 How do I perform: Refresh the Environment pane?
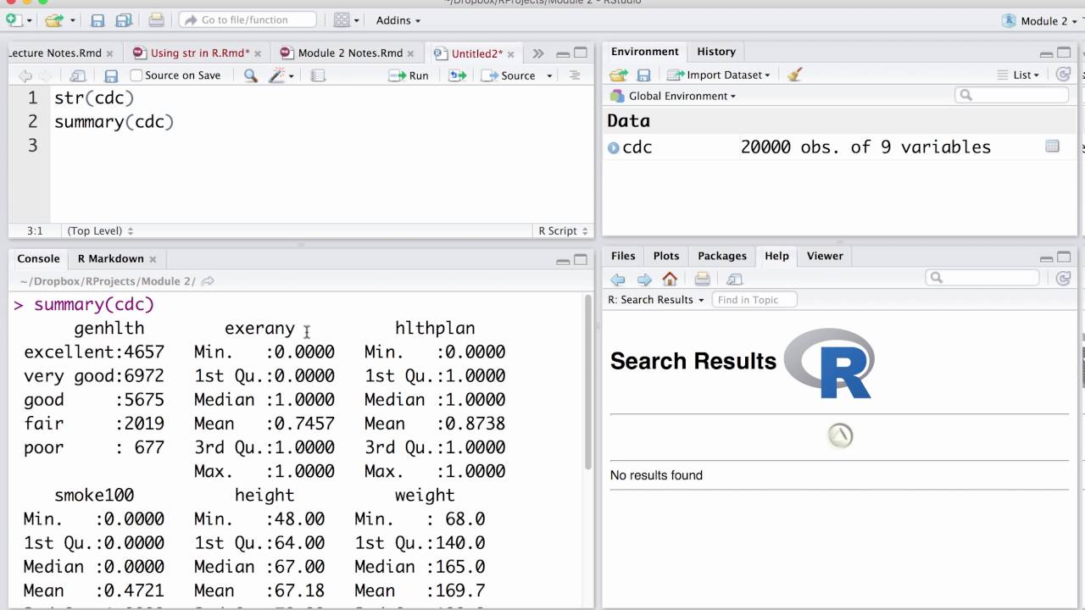(x=1063, y=75)
